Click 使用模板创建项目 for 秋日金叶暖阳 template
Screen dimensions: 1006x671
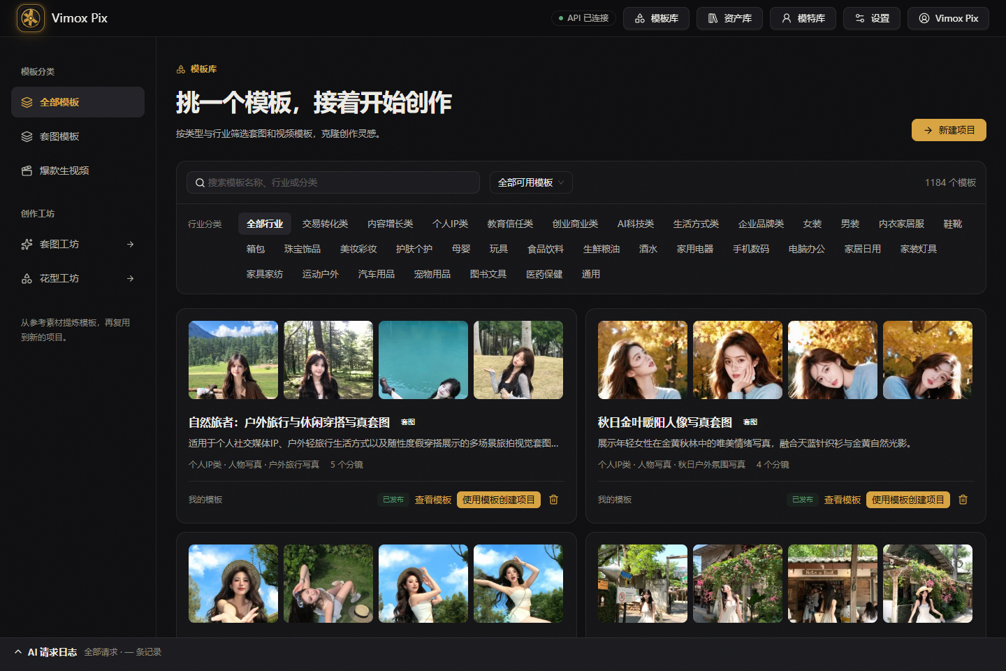tap(908, 500)
